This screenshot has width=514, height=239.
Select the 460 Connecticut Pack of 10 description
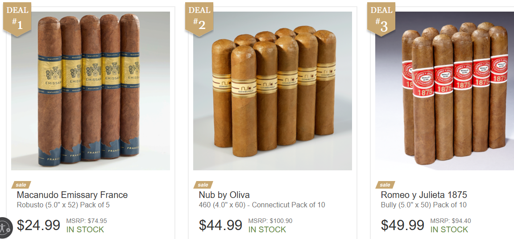pos(262,205)
